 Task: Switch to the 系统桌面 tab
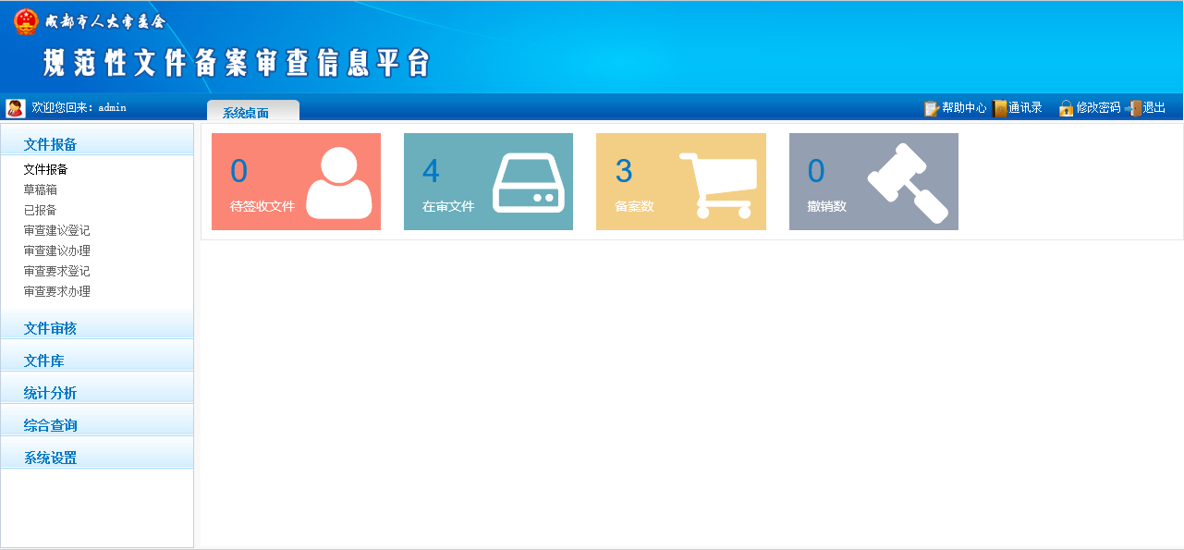tap(253, 111)
